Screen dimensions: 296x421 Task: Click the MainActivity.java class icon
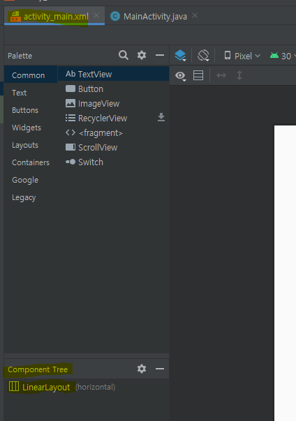pyautogui.click(x=115, y=16)
